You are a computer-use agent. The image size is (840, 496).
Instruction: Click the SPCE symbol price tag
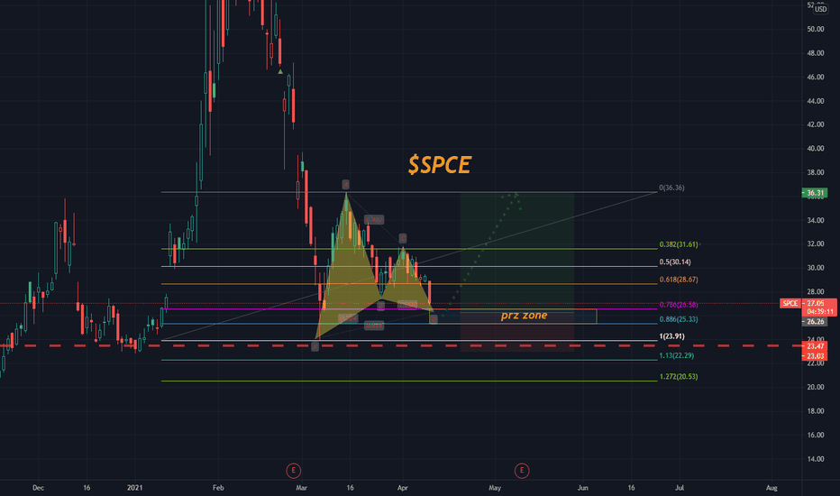tap(790, 304)
